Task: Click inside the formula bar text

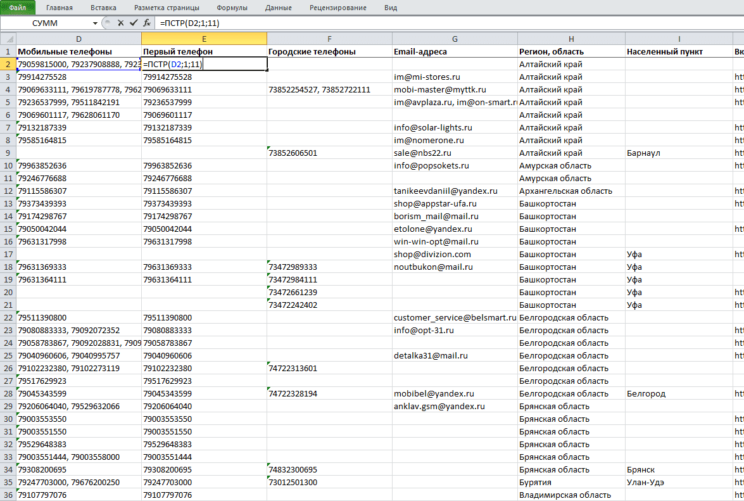Action: pos(190,23)
